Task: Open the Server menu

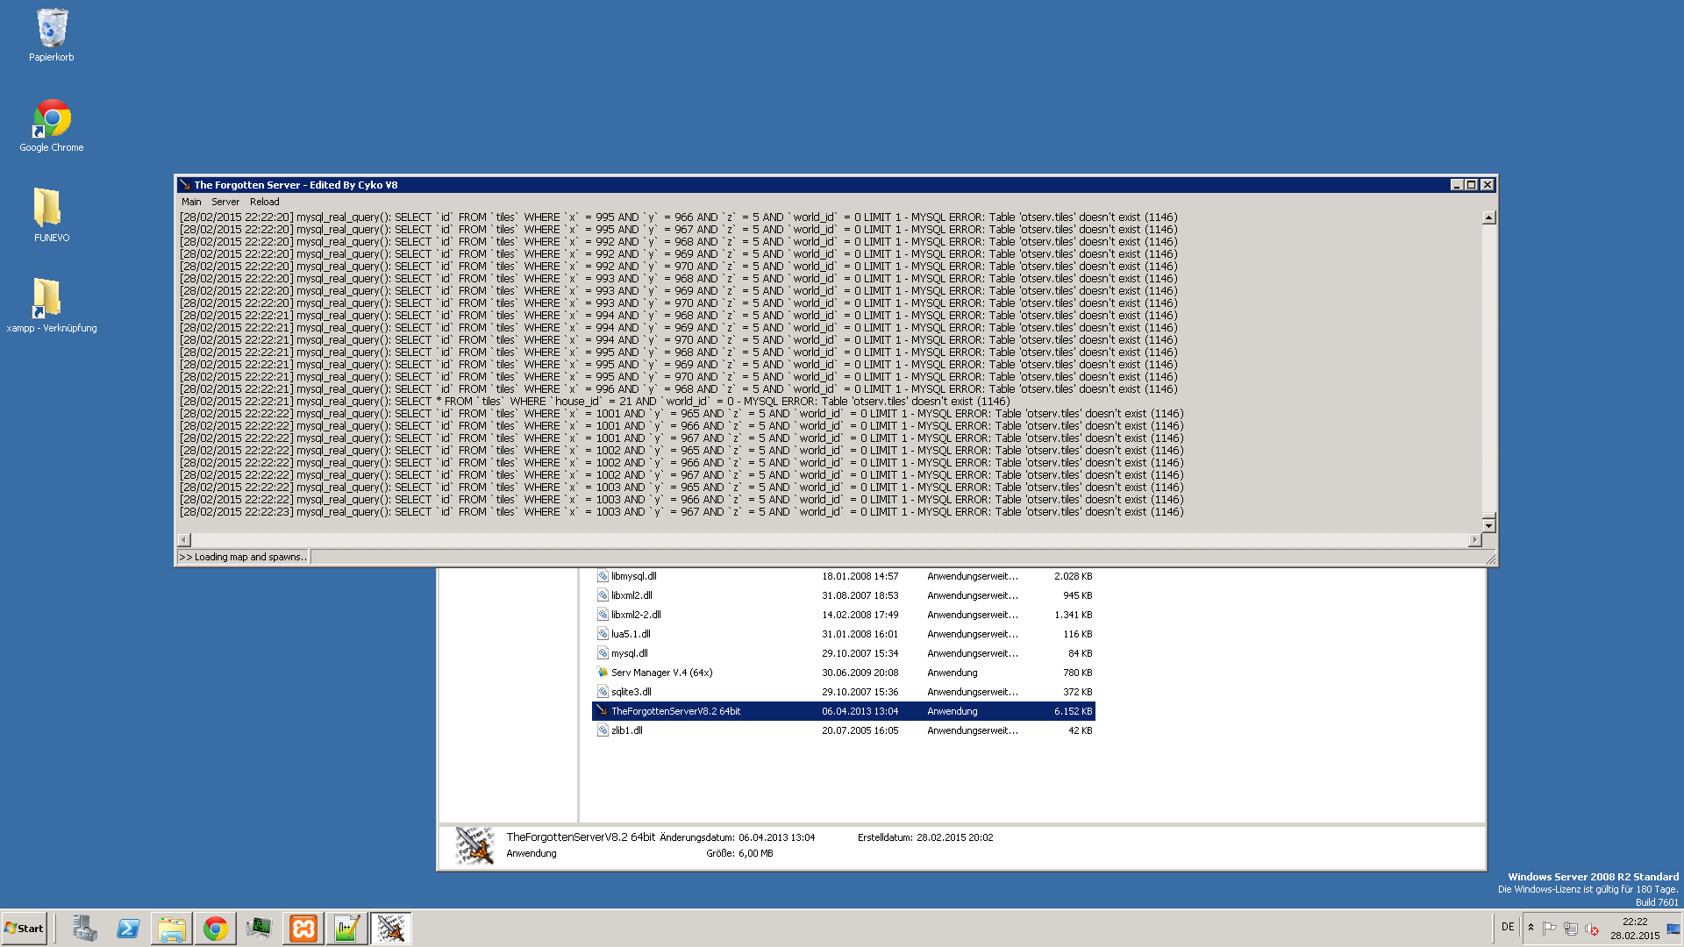Action: (x=225, y=202)
